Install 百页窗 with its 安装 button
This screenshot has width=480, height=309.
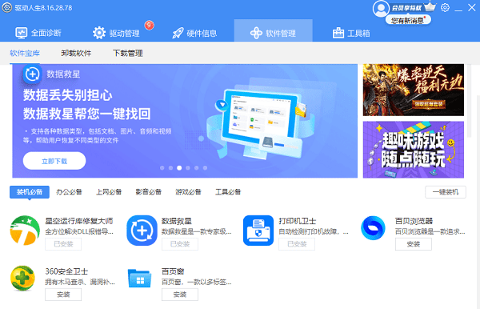click(x=180, y=295)
